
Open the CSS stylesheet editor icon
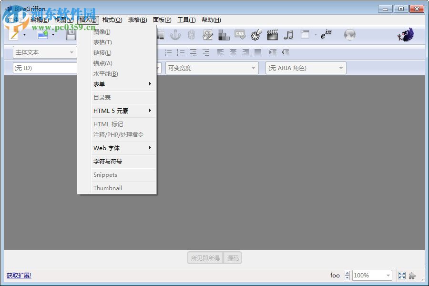[239, 34]
